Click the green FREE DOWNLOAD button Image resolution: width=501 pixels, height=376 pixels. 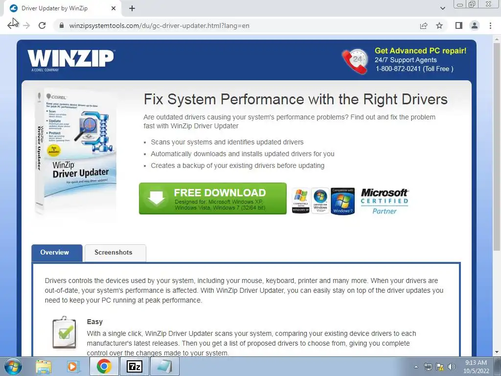pos(213,199)
